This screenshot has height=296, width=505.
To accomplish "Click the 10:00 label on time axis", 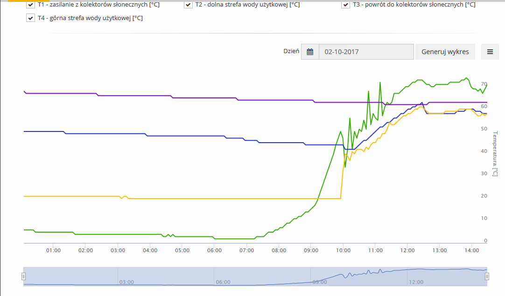I will (343, 250).
